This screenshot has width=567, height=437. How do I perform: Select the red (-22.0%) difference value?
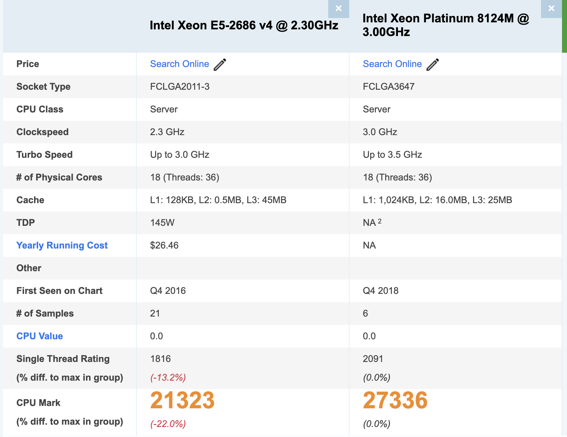pyautogui.click(x=168, y=424)
